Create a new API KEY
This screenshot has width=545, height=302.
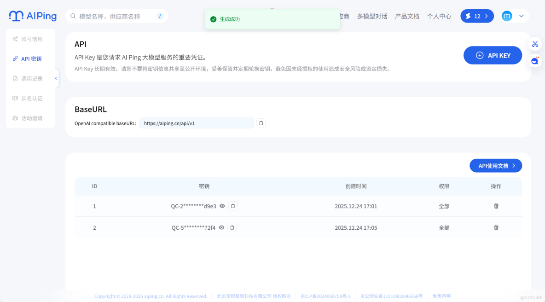pyautogui.click(x=493, y=55)
